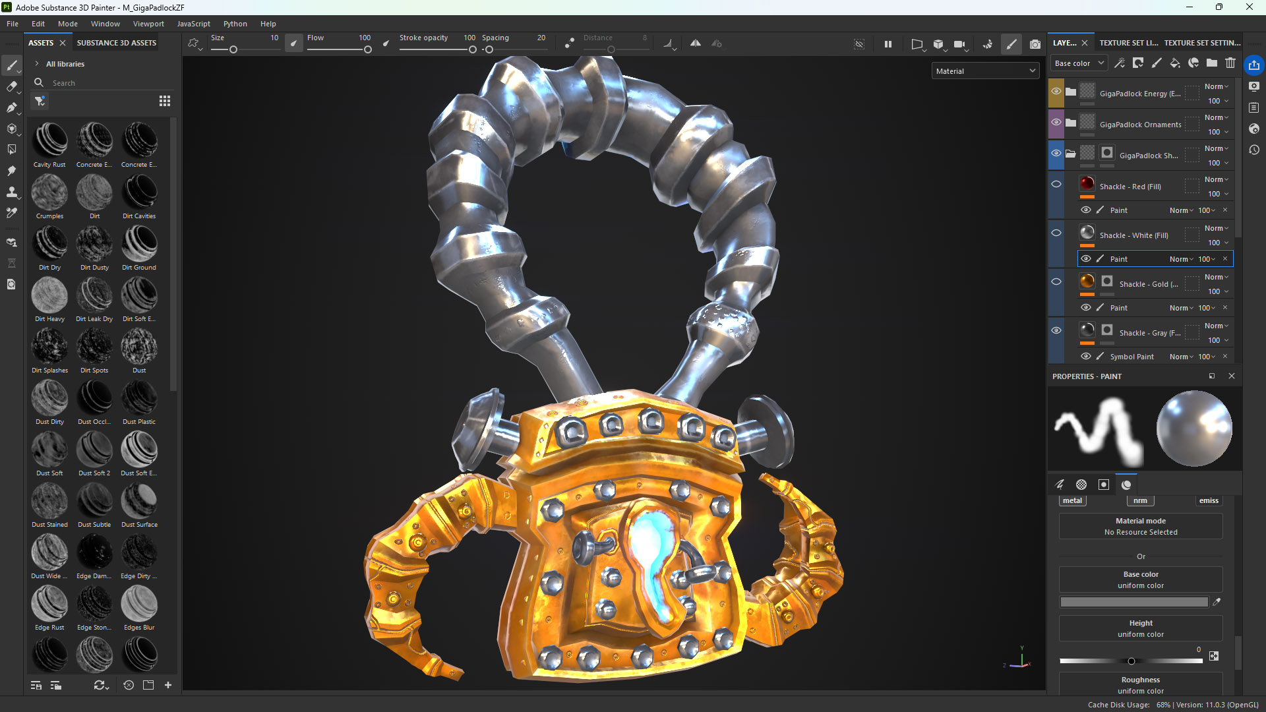1266x712 pixels.
Task: Select the Projection tool in the left toolbar
Action: pyautogui.click(x=12, y=107)
